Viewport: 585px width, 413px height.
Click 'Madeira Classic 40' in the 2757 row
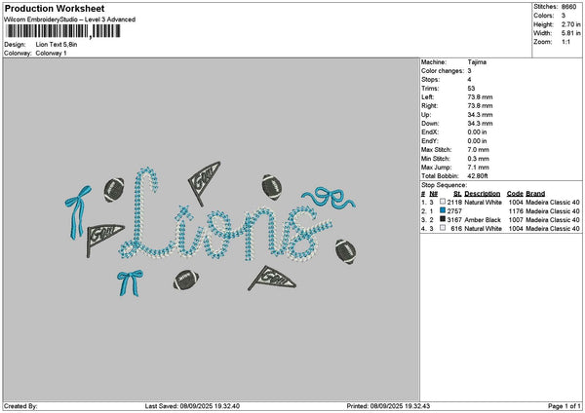tap(553, 211)
